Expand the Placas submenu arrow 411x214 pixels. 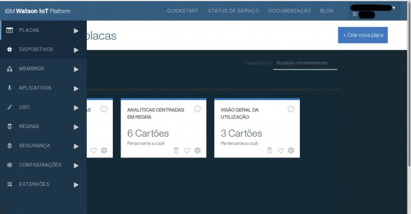click(76, 31)
